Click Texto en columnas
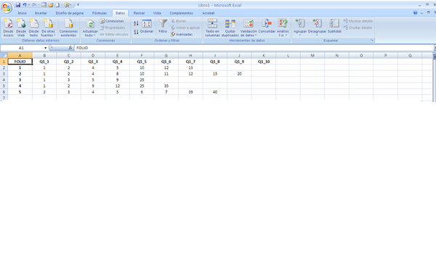Screen dimensions: 436x272 click(x=212, y=28)
